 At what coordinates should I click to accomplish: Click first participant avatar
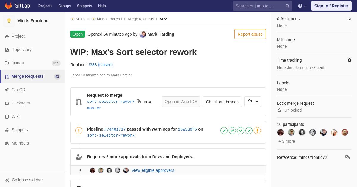coord(281,132)
